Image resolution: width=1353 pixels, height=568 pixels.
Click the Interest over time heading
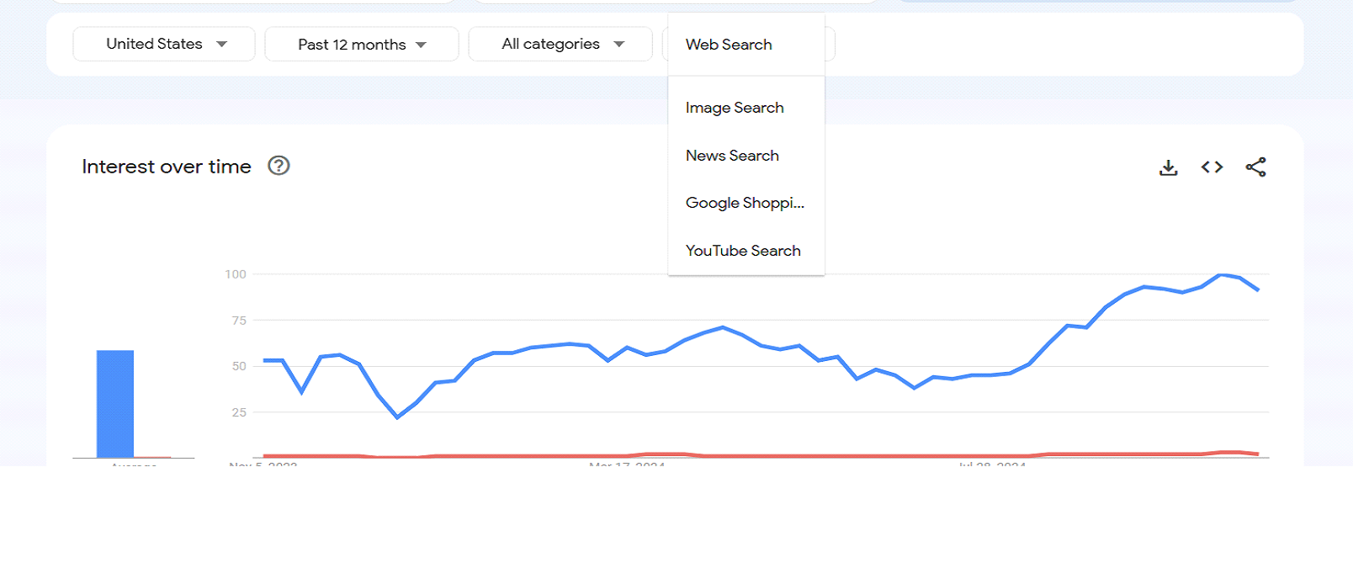pyautogui.click(x=167, y=167)
